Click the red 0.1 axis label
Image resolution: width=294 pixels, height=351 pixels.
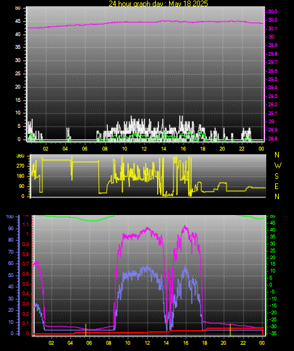coord(26,323)
